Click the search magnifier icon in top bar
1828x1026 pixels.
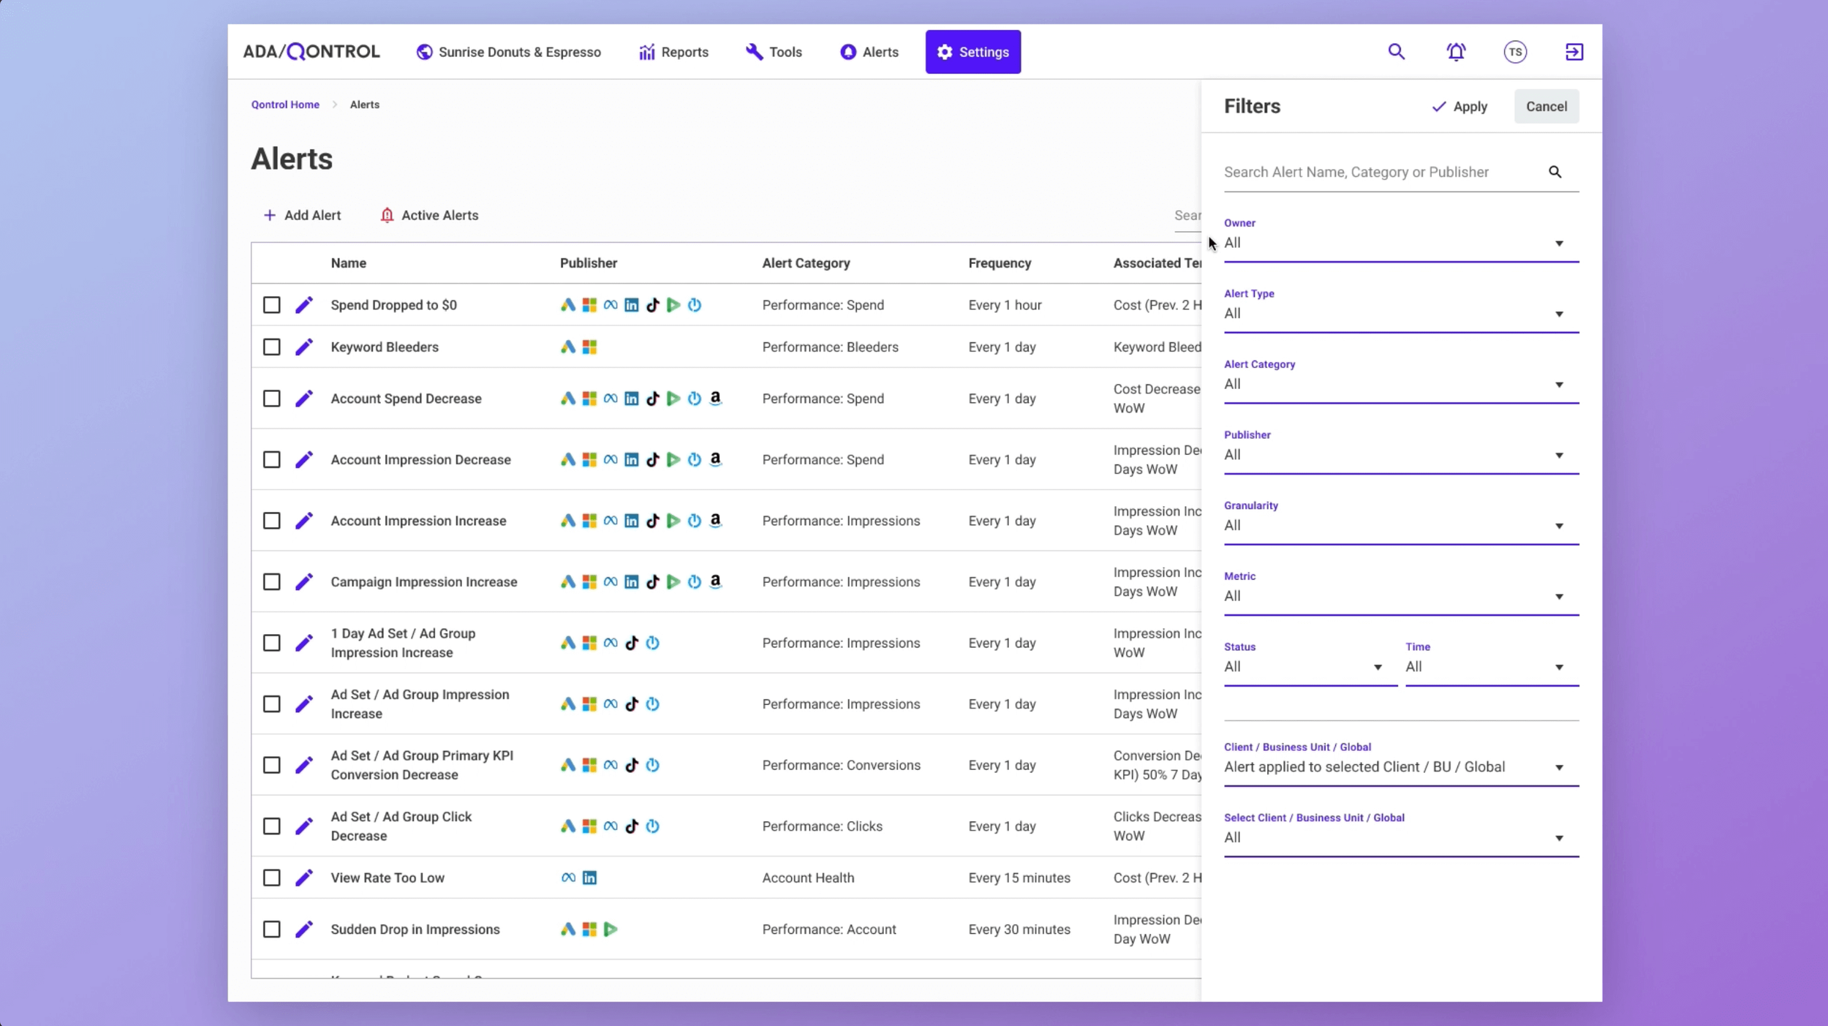point(1396,52)
